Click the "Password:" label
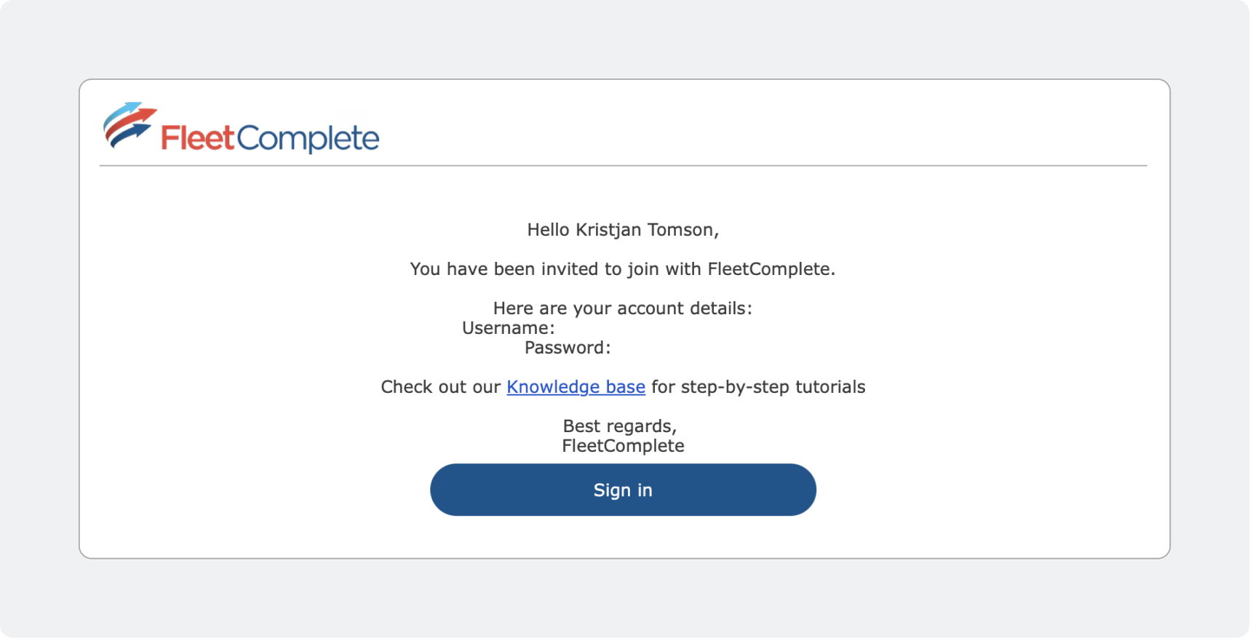This screenshot has height=638, width=1250. click(x=568, y=348)
